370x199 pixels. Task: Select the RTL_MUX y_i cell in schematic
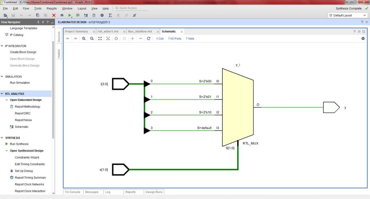(x=238, y=107)
